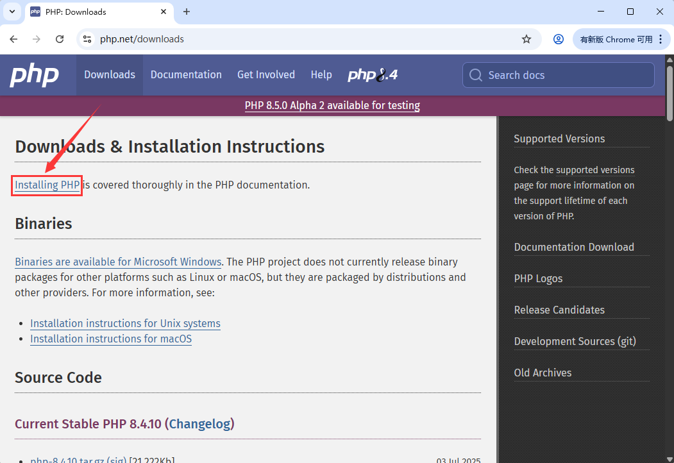674x463 pixels.
Task: Reload the page with refresh icon
Action: (x=60, y=39)
